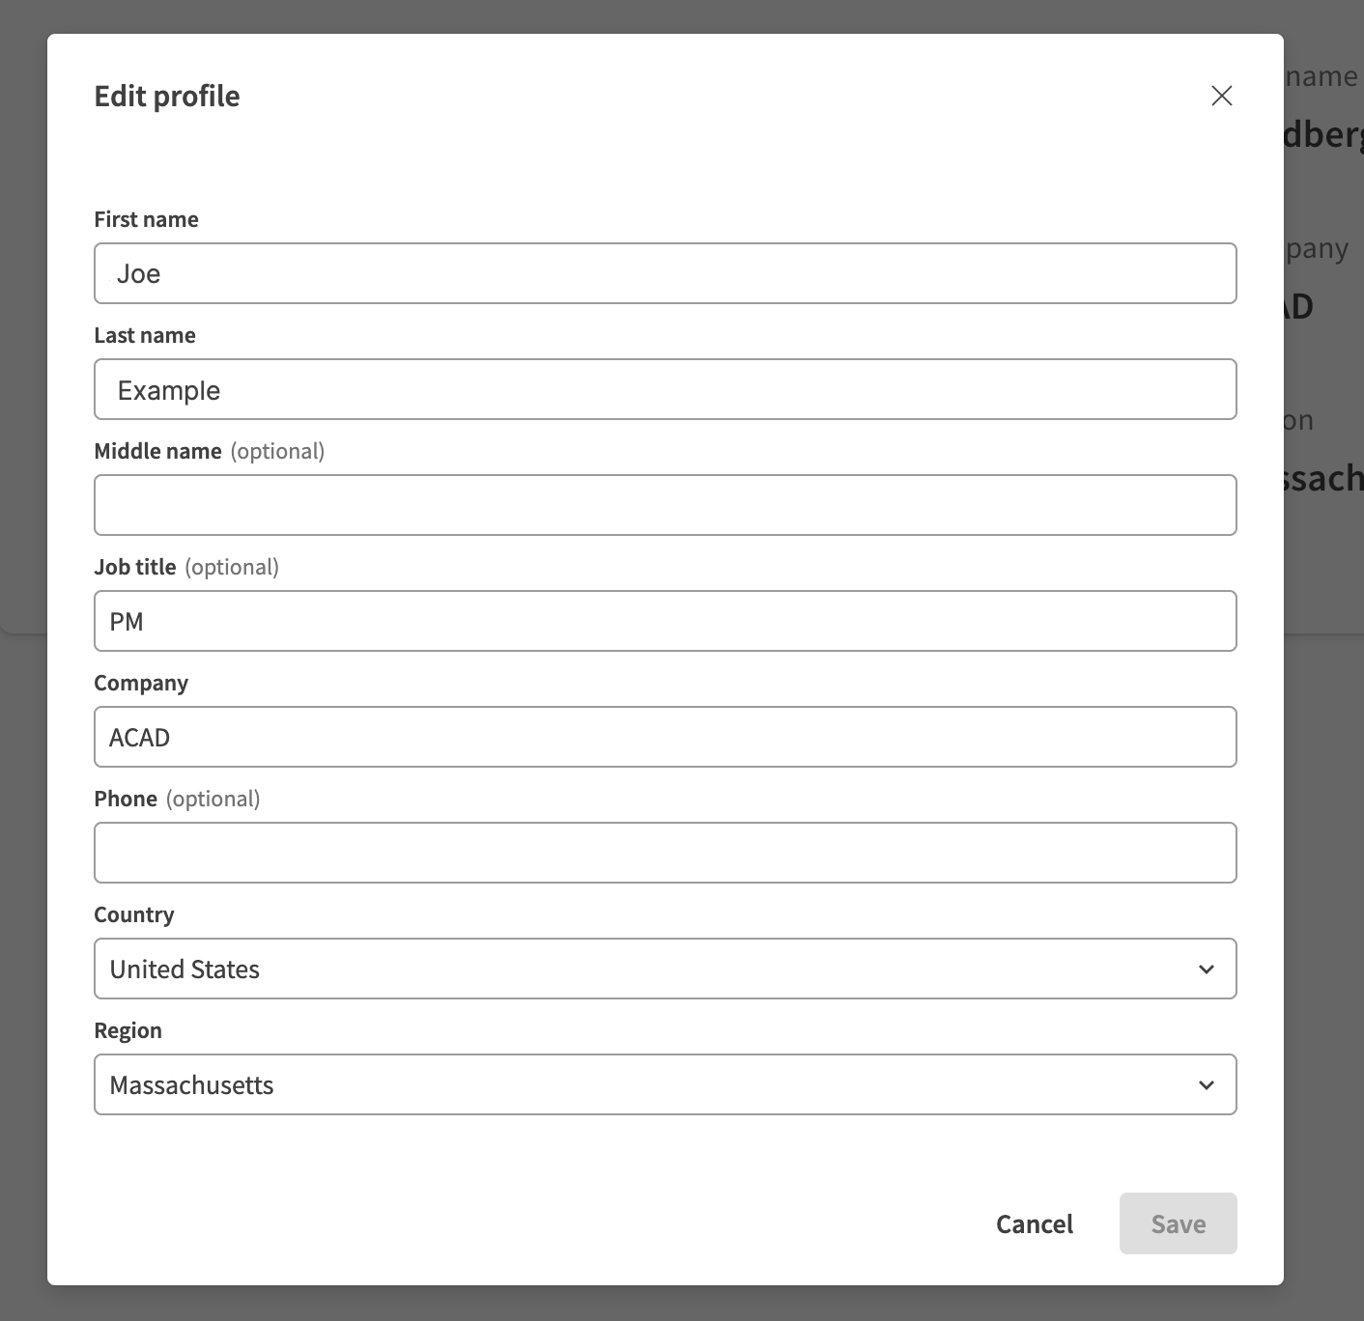Click the Cancel button
This screenshot has width=1364, height=1321.
1034,1223
